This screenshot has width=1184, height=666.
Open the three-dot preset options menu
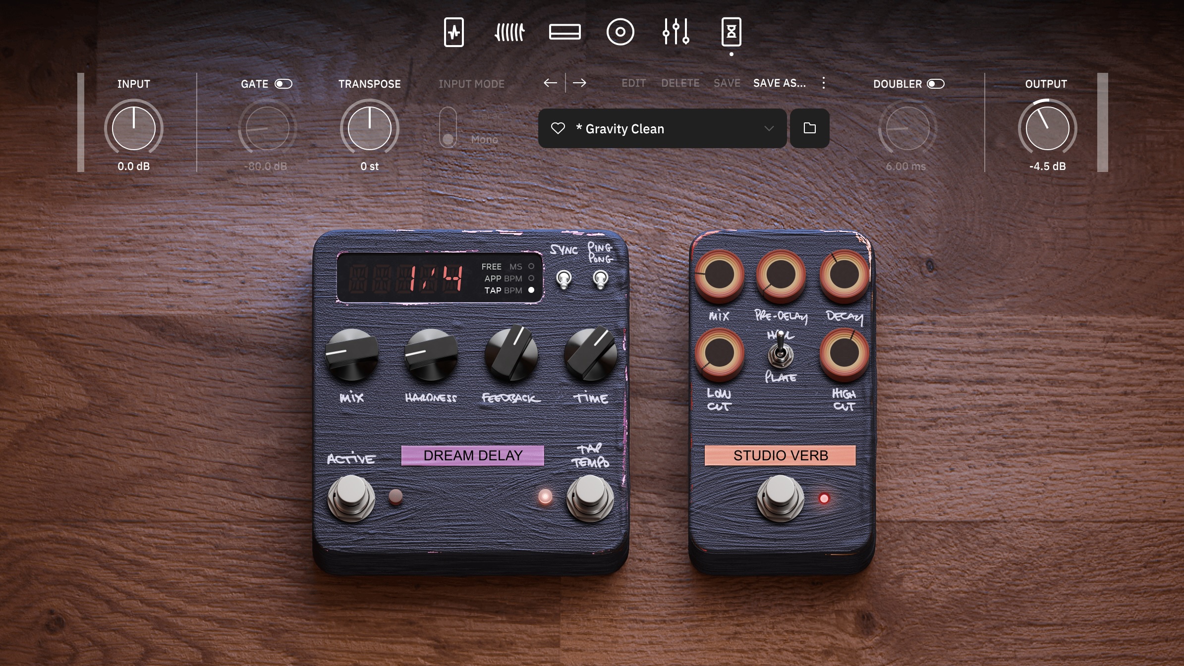click(824, 83)
